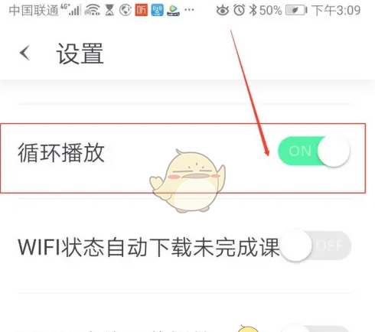375x332 pixels.
Task: Select the 循环播放 setting label
Action: pos(61,153)
